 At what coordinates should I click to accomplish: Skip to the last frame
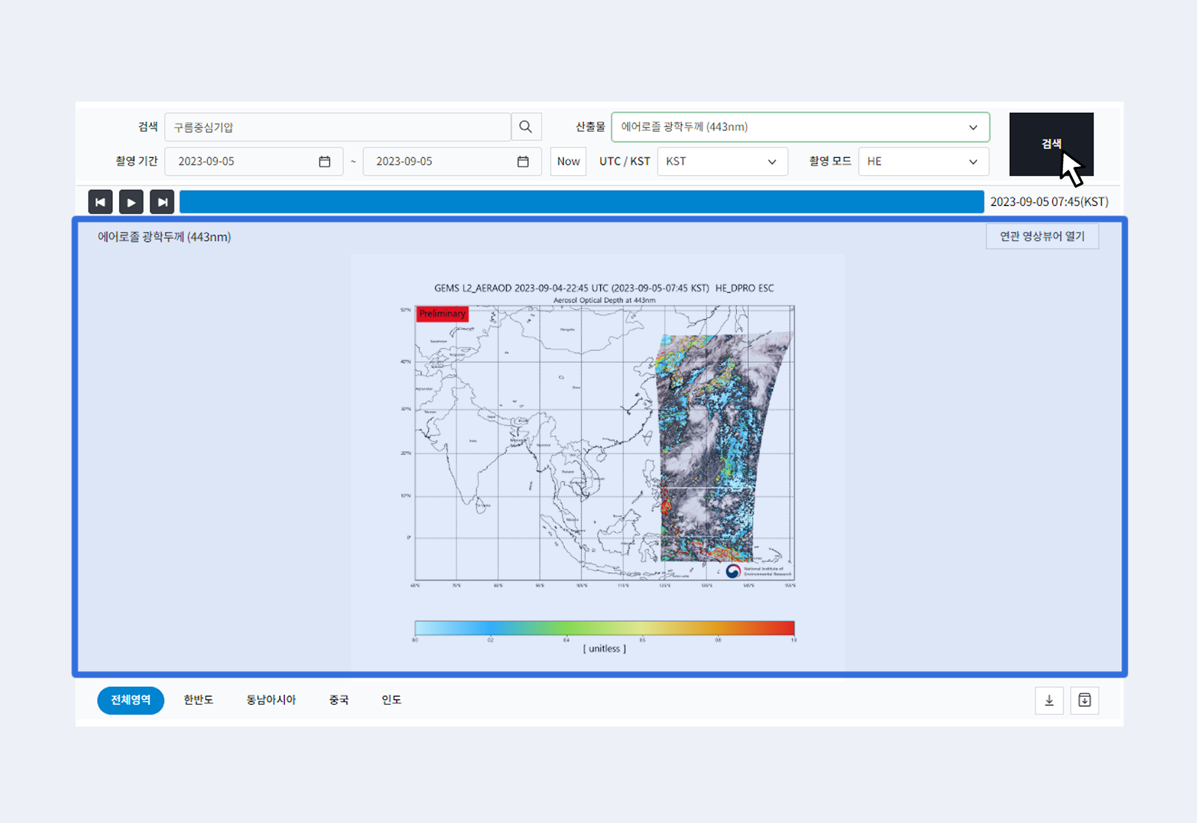point(162,202)
